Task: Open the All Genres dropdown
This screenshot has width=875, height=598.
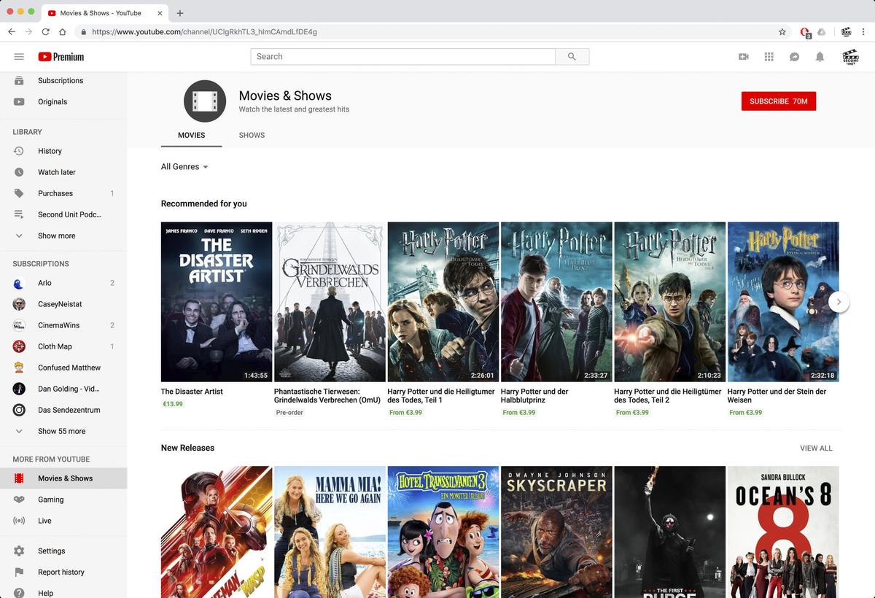Action: point(184,167)
